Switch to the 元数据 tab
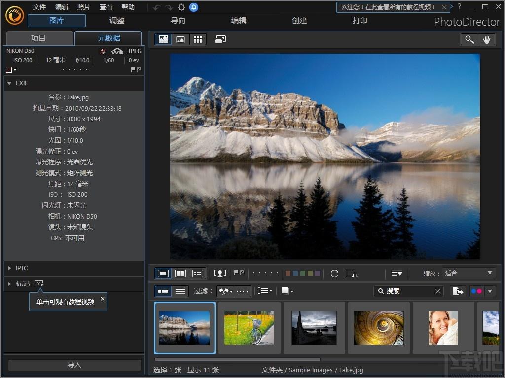The width and height of the screenshot is (505, 378). (108, 38)
